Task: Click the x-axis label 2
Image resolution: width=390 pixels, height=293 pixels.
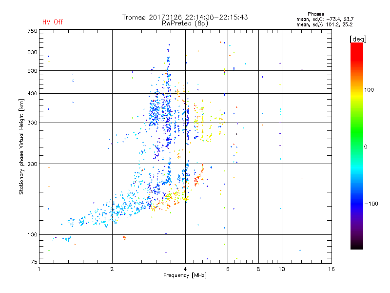Action: click(x=112, y=269)
